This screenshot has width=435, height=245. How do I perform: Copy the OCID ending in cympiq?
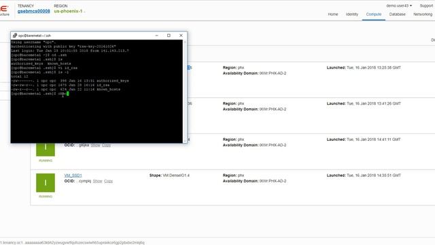point(109,181)
